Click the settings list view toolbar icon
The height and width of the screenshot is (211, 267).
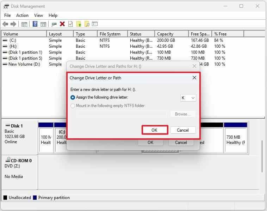[95, 24]
